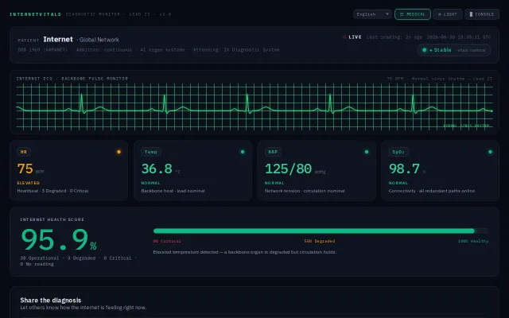Click the orange status dot on HR card

pos(119,152)
